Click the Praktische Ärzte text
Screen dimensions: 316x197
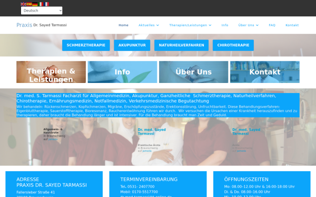[x=149, y=145]
